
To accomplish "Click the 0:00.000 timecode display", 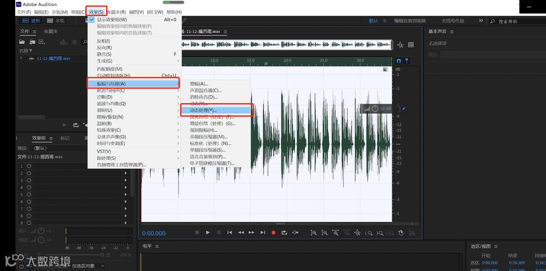I will point(154,233).
